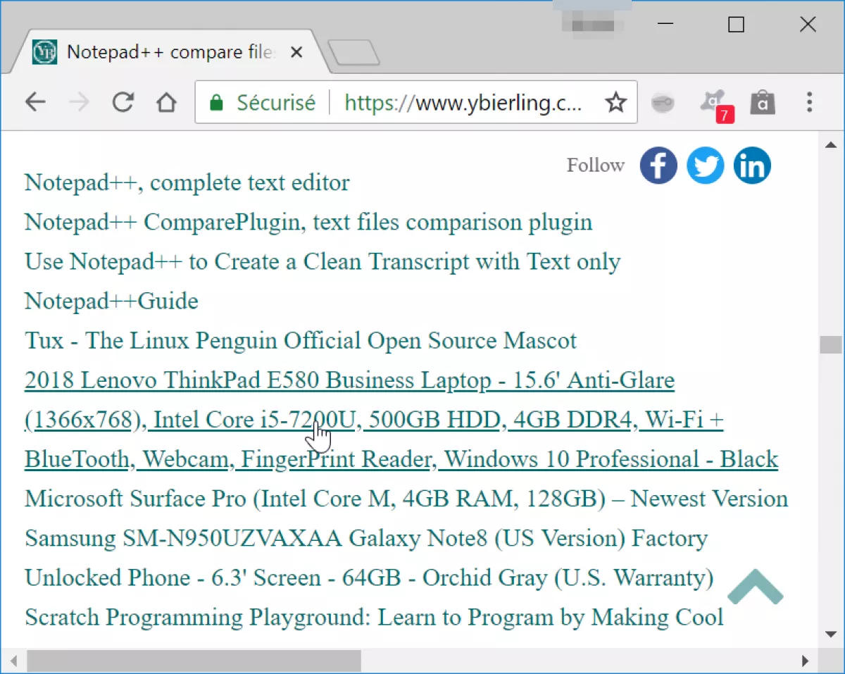Open the key extension icon
845x674 pixels.
coord(662,104)
